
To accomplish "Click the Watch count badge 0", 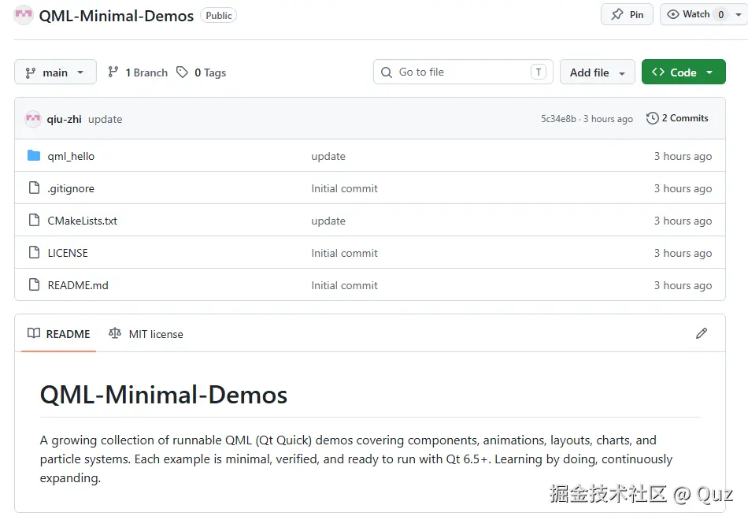I will (x=720, y=15).
